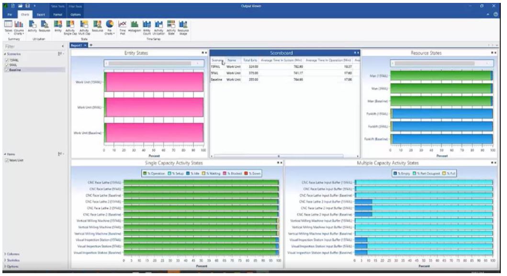Close the Scoreboard panel

coord(358,53)
